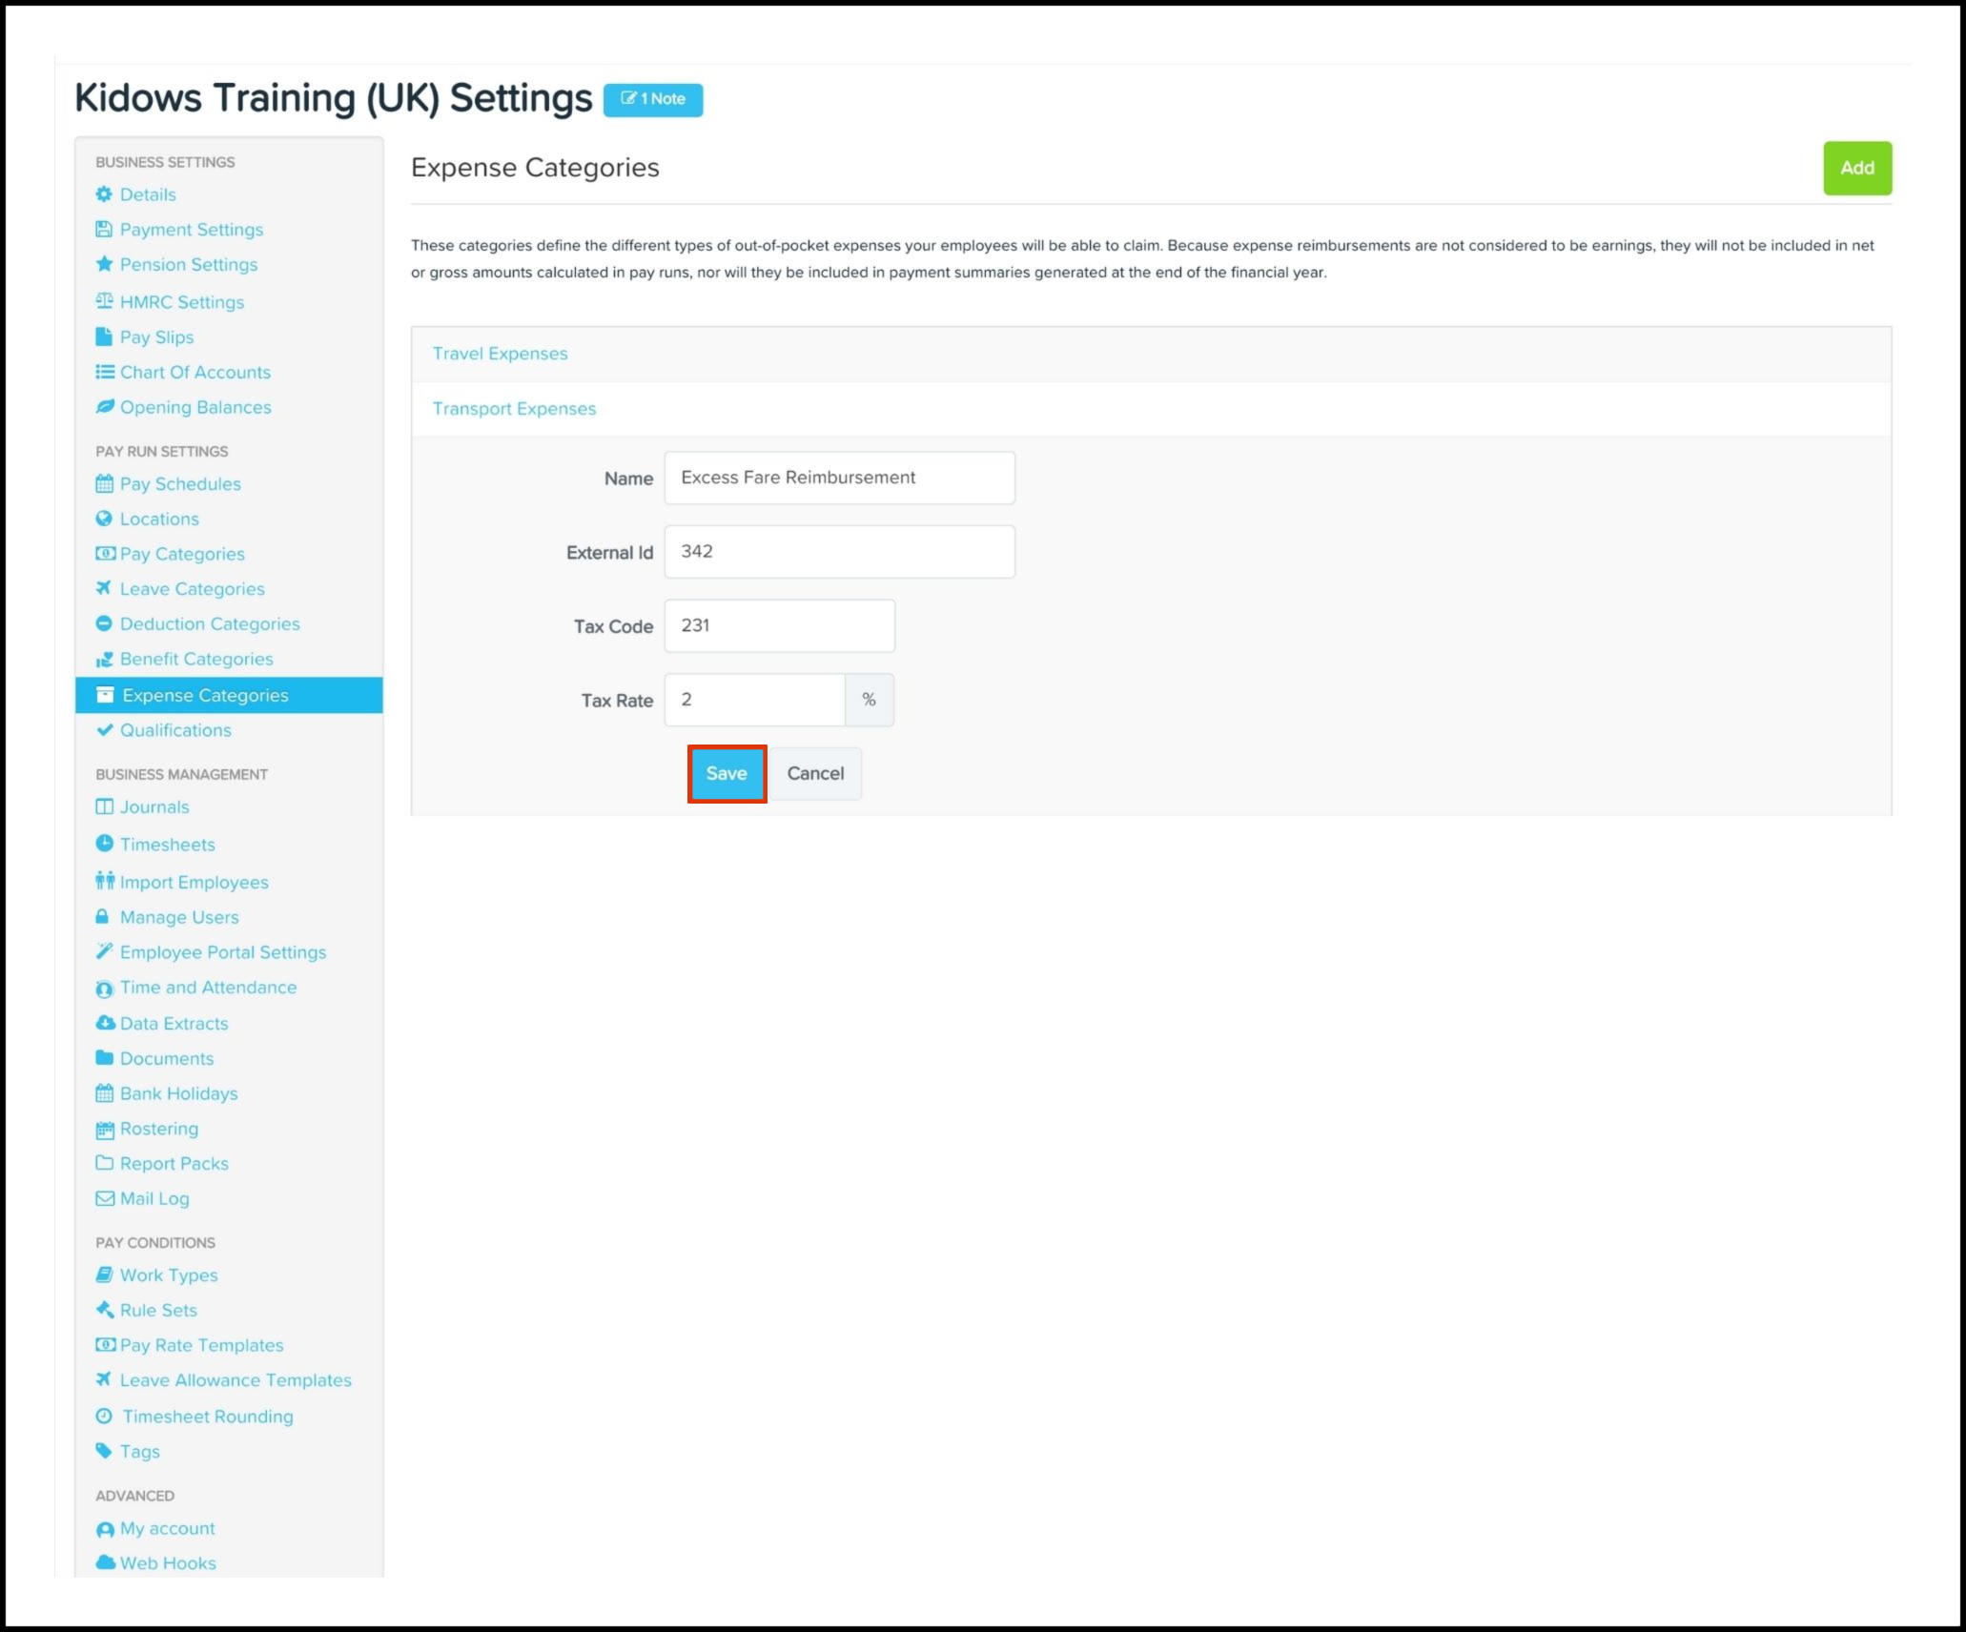This screenshot has height=1632, width=1966.
Task: Go to Deduction Categories in sidebar
Action: [x=210, y=623]
